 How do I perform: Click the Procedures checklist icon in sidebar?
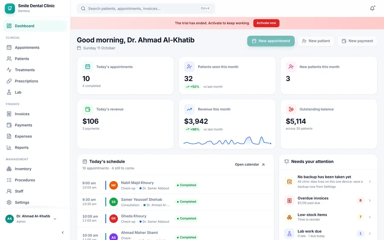tap(9, 180)
